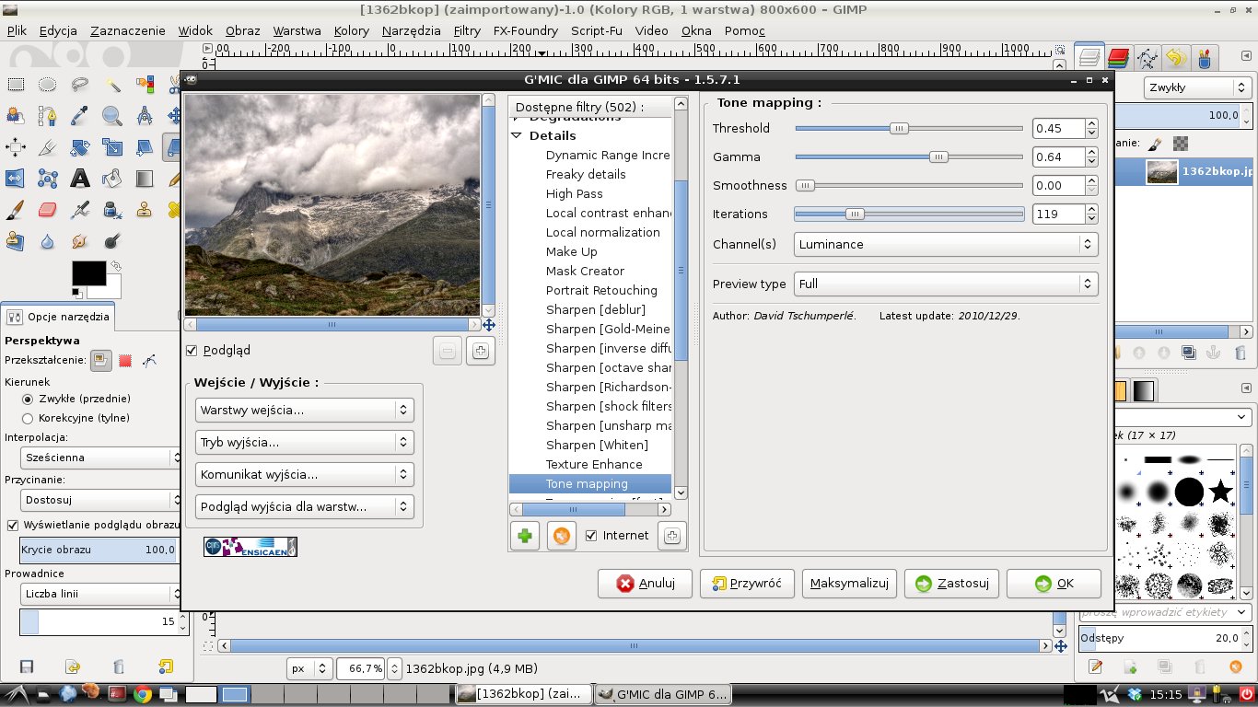Open the Kolory menu
The width and height of the screenshot is (1258, 707).
point(351,30)
